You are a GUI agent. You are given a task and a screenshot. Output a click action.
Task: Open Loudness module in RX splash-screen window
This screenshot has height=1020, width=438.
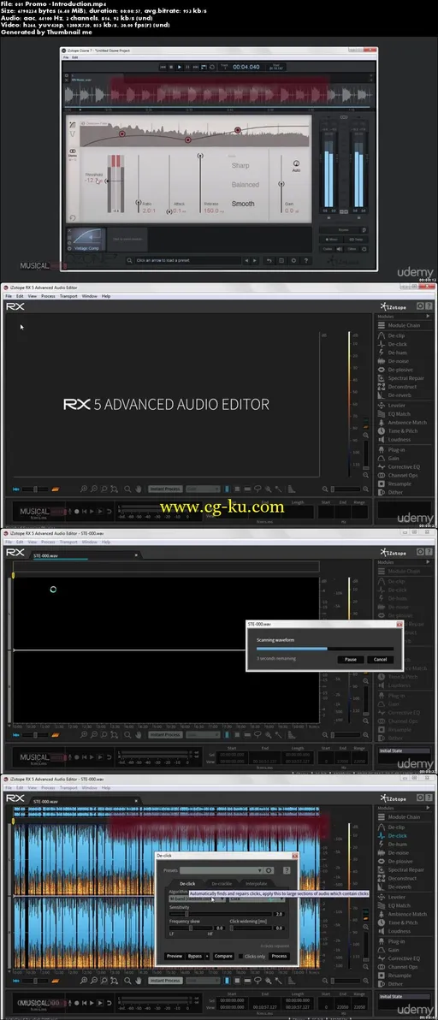399,439
